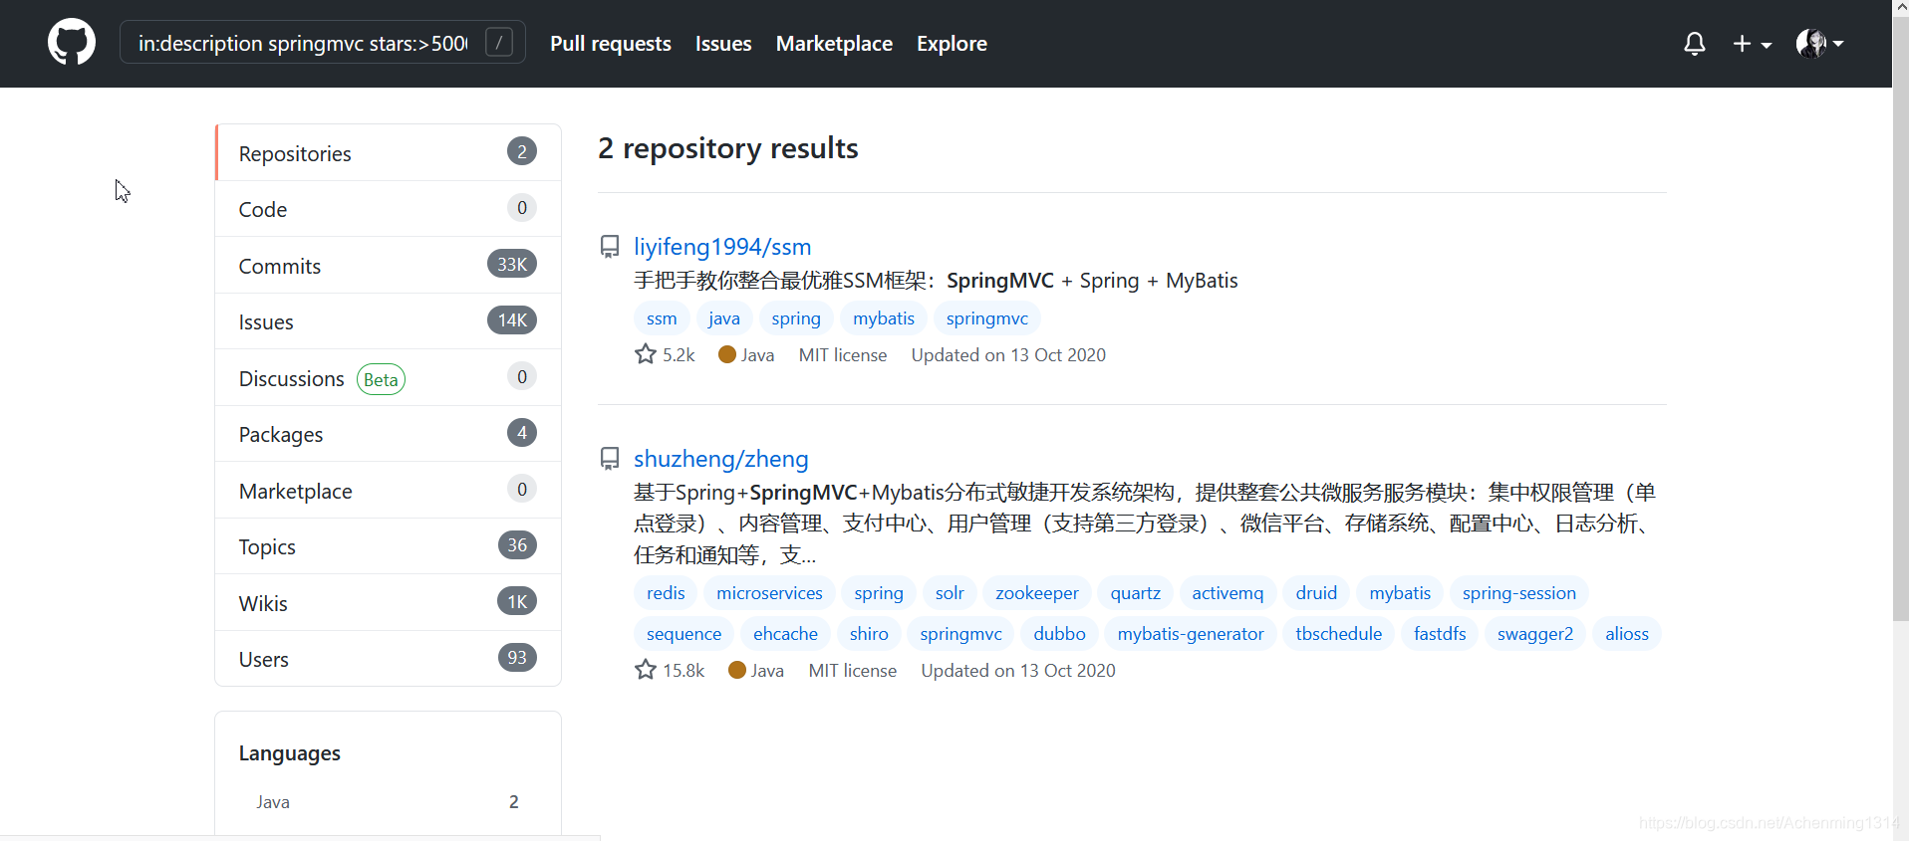
Task: Open dubbo topic tag
Action: pos(1059,634)
